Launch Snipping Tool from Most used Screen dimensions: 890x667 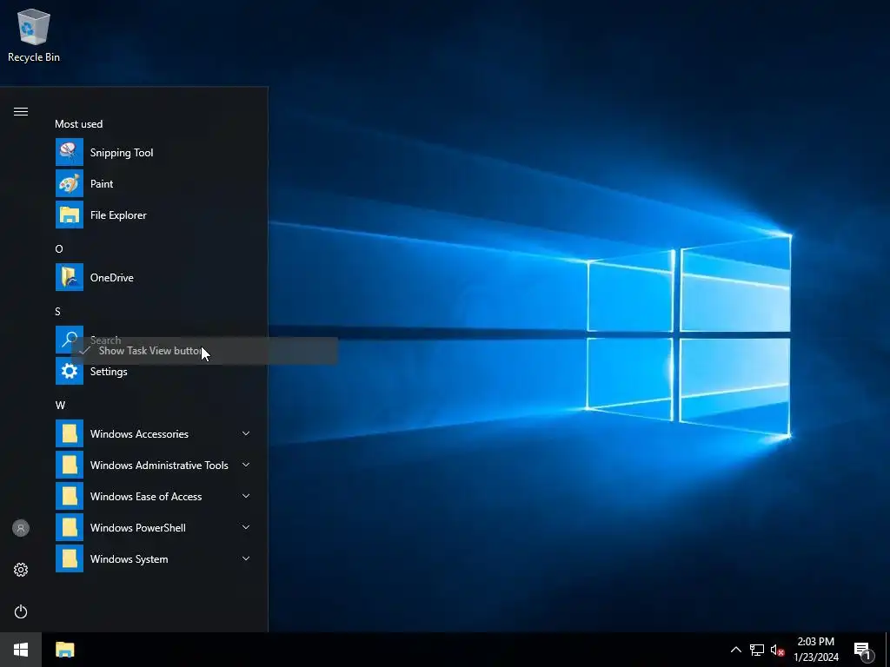tap(153, 153)
